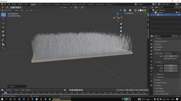Open the Render menu
The height and width of the screenshot is (101, 181).
pyautogui.click(x=14, y=4)
